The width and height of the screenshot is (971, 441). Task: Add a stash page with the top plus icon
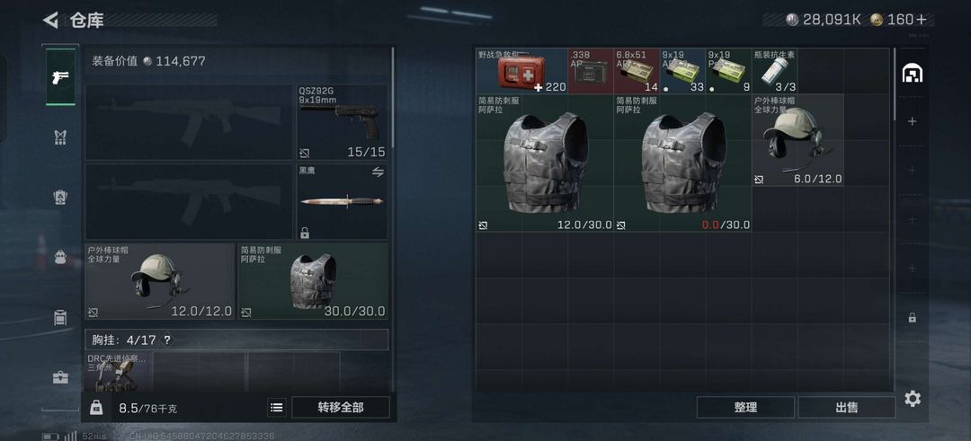(913, 122)
